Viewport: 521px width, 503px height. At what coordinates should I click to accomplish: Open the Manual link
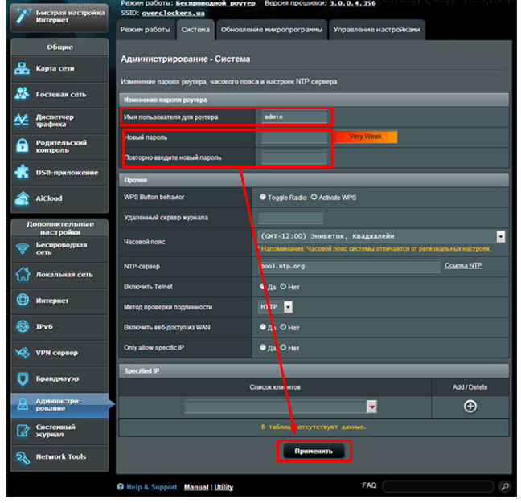click(196, 487)
